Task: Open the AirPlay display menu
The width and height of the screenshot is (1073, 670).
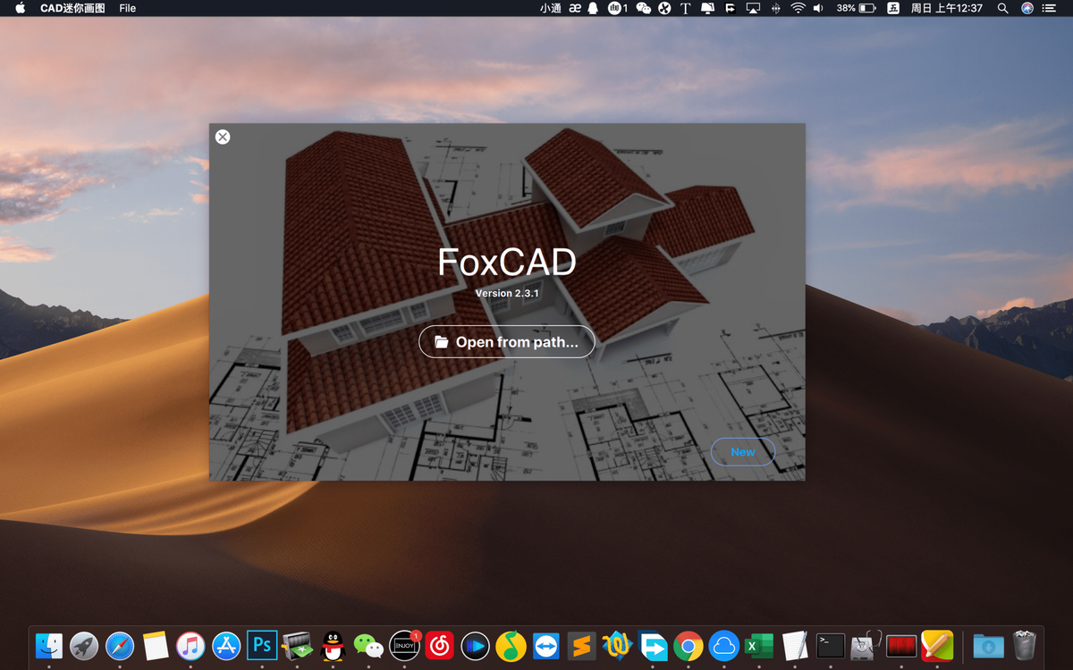Action: (752, 8)
